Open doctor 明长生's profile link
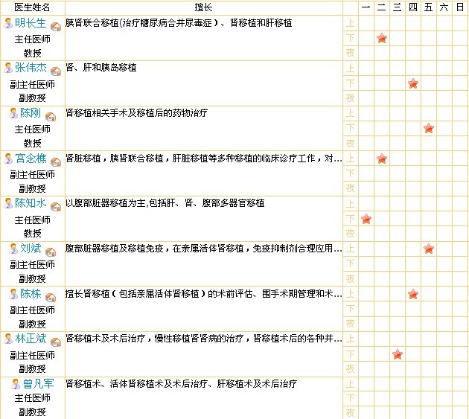 (31, 23)
